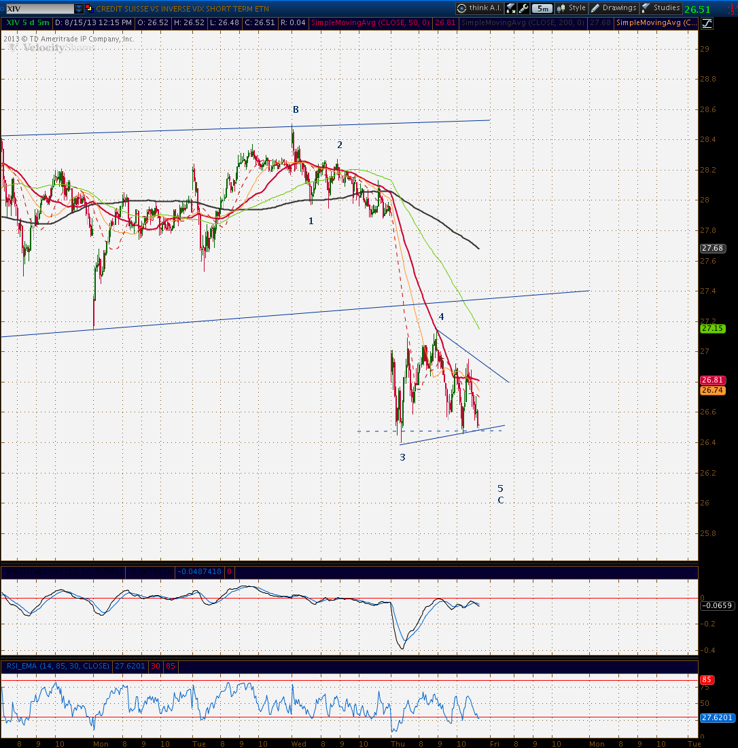Click the orange truncated SimpleMovingAvg label
Screen dimensions: 738x748
pos(656,22)
